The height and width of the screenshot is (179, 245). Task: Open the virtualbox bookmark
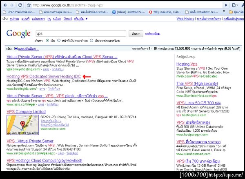202,12
